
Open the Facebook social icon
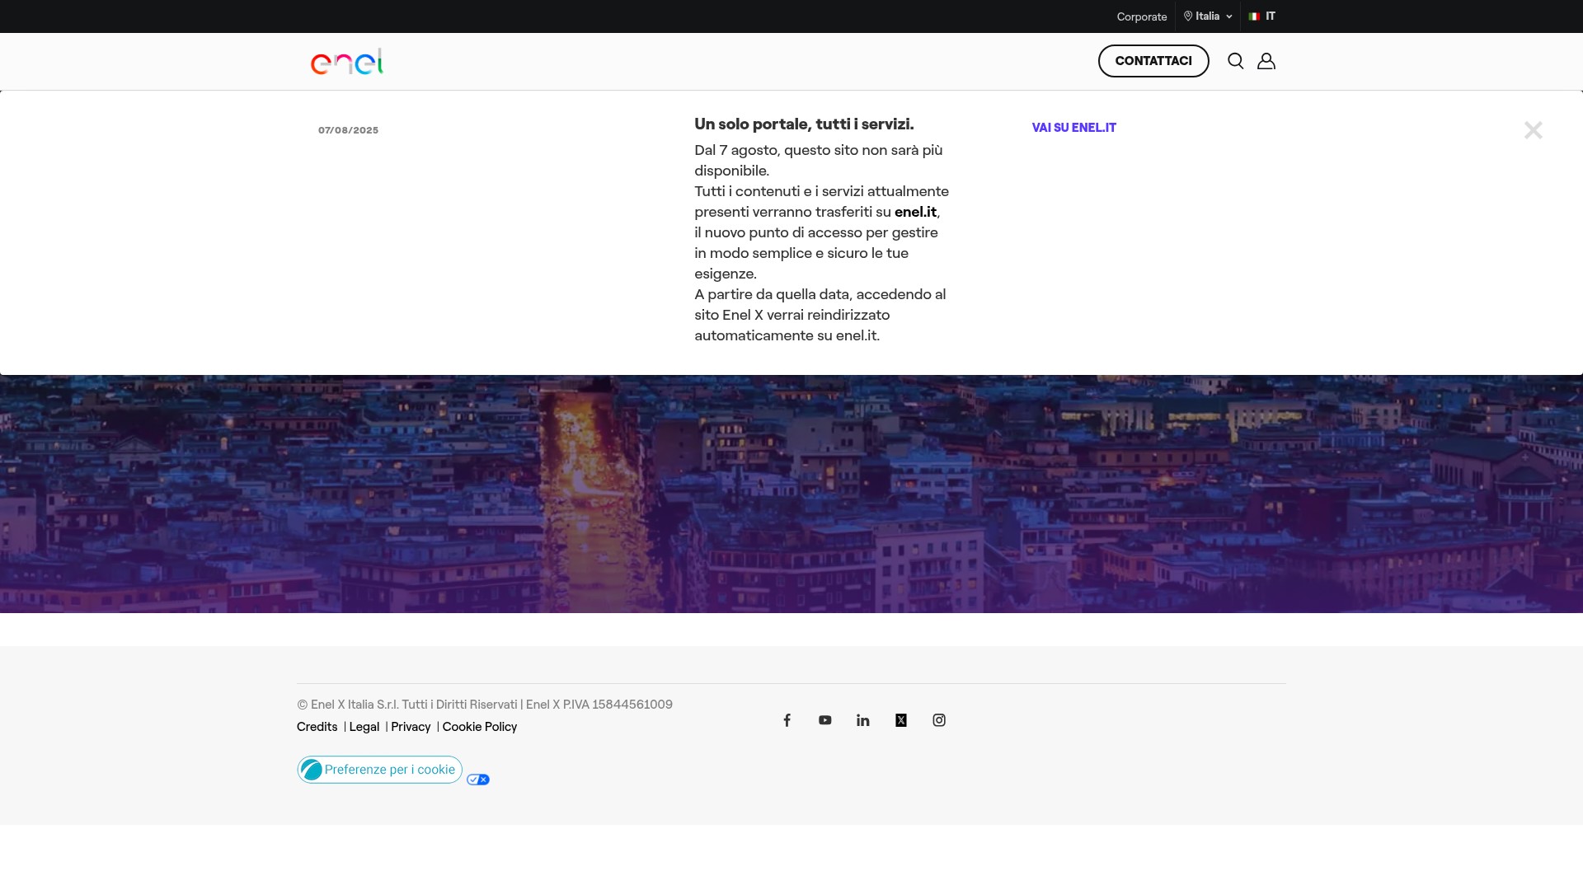click(x=787, y=720)
